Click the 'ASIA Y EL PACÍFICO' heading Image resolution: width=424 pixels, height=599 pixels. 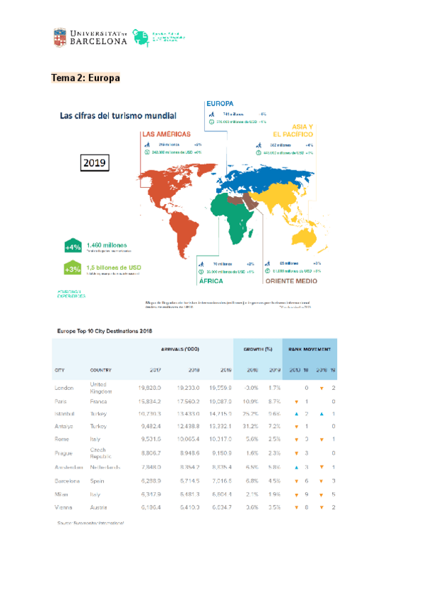coord(293,131)
